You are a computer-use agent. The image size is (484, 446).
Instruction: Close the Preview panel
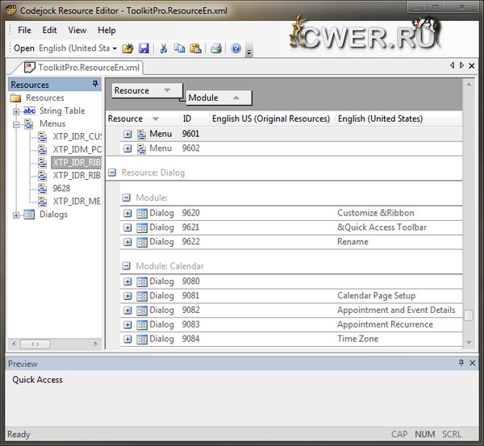[x=472, y=363]
